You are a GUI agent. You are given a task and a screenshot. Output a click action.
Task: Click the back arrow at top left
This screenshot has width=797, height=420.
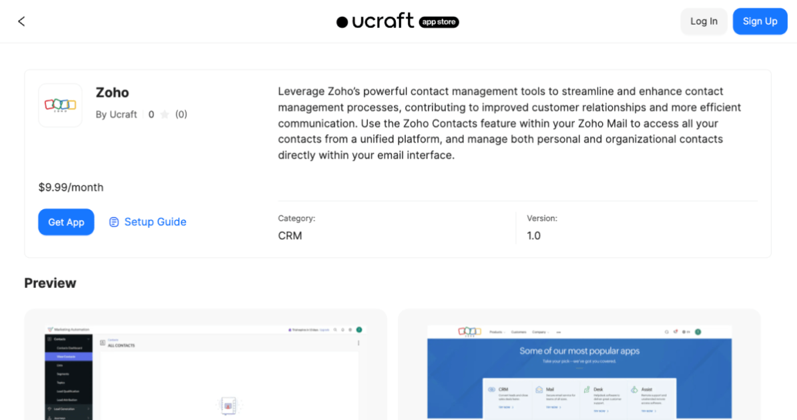point(21,21)
